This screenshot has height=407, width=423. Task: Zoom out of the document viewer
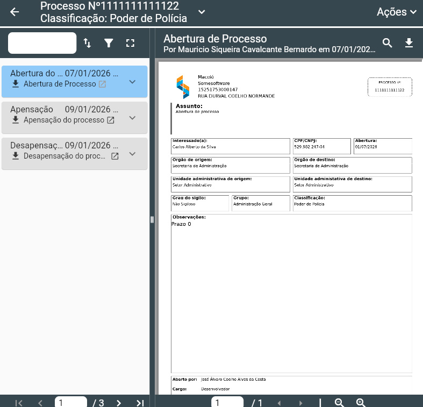[x=339, y=403]
